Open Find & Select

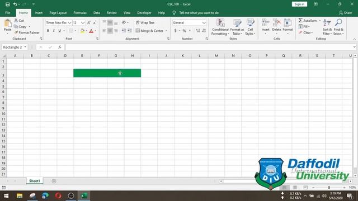tap(338, 27)
